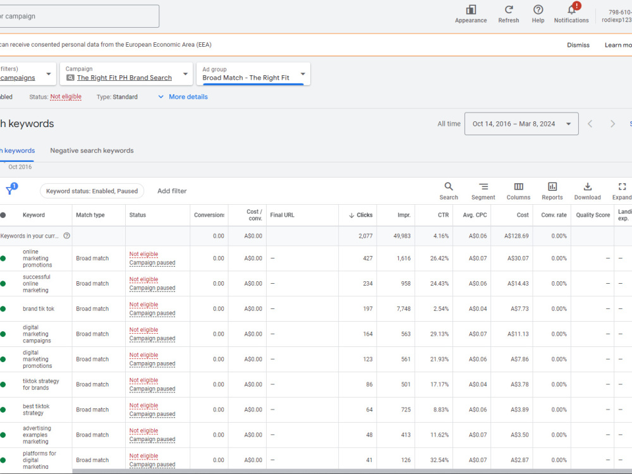The width and height of the screenshot is (632, 474).
Task: Click the Refresh icon
Action: [509, 9]
